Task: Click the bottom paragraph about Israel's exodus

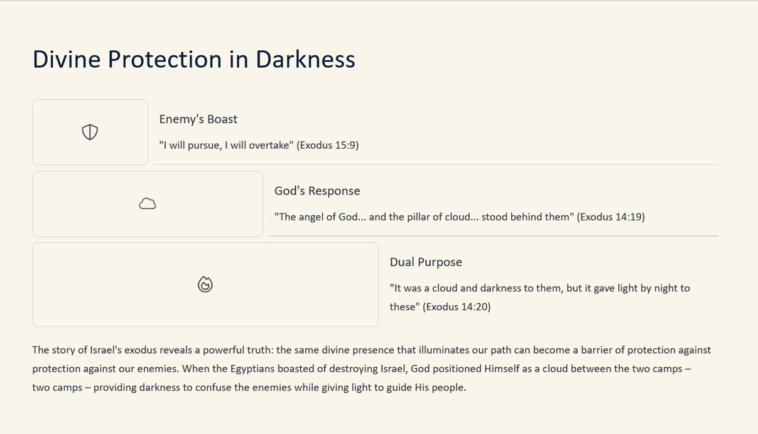Action: tap(372, 369)
